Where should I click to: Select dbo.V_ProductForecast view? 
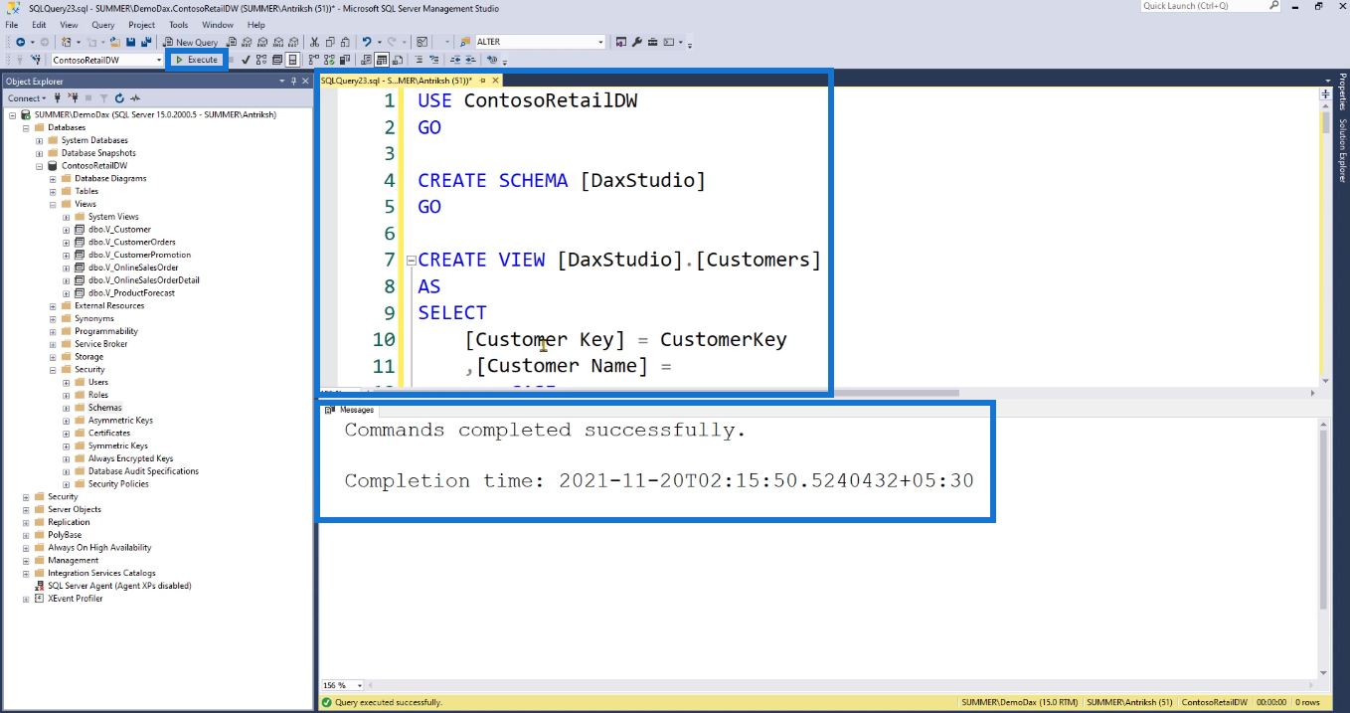(131, 293)
